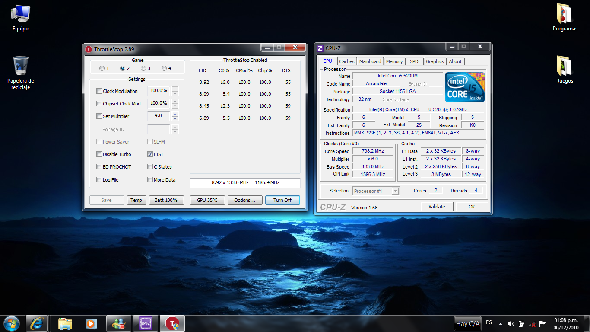Open the Mainboard tab
Screen dimensions: 590x332
coord(370,61)
